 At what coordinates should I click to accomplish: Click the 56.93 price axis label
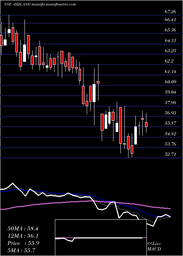pos(171,113)
